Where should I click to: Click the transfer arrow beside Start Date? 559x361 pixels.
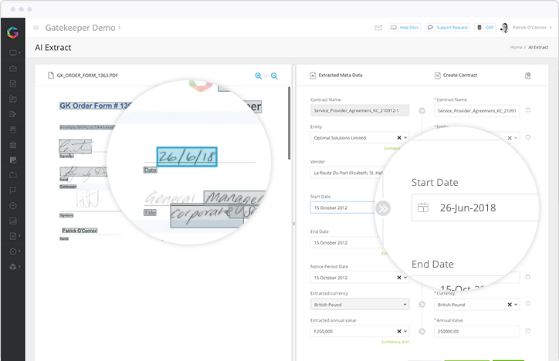tap(383, 208)
